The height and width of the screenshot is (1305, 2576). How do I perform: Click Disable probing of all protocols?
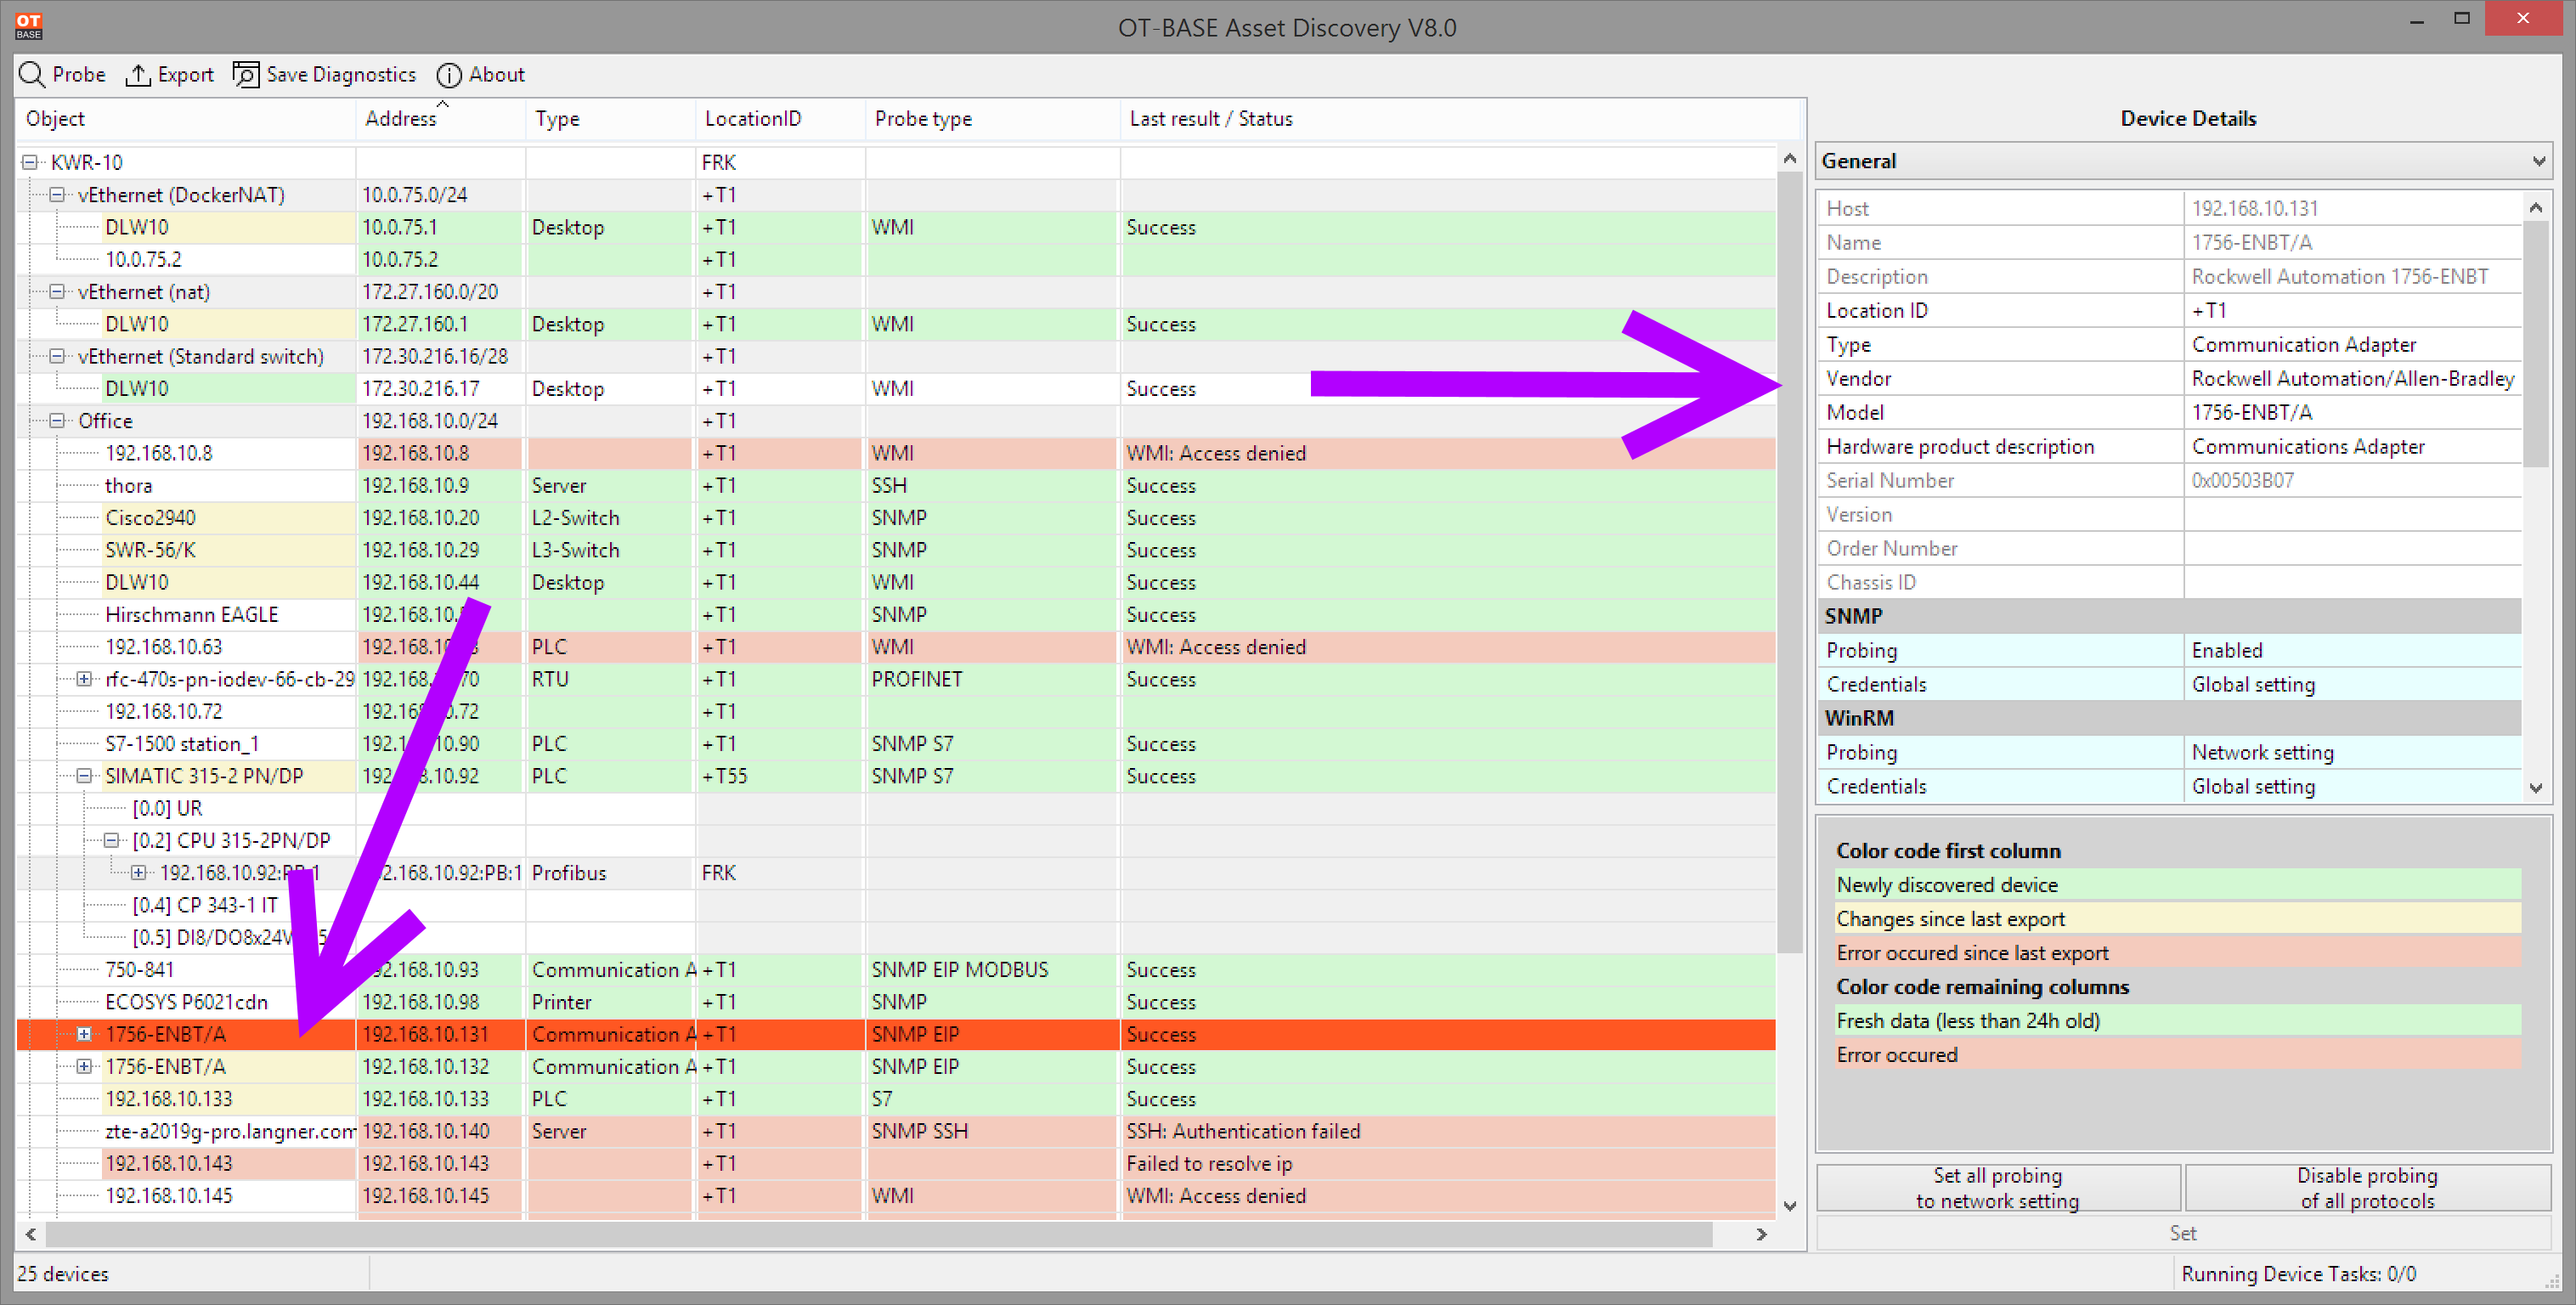coord(2366,1188)
